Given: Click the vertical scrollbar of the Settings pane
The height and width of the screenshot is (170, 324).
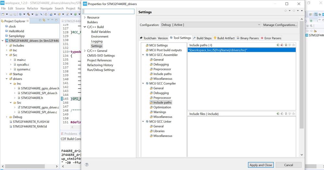Looking at the screenshot, I should [302, 74].
